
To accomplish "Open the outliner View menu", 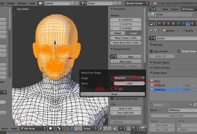I will click(x=165, y=9).
